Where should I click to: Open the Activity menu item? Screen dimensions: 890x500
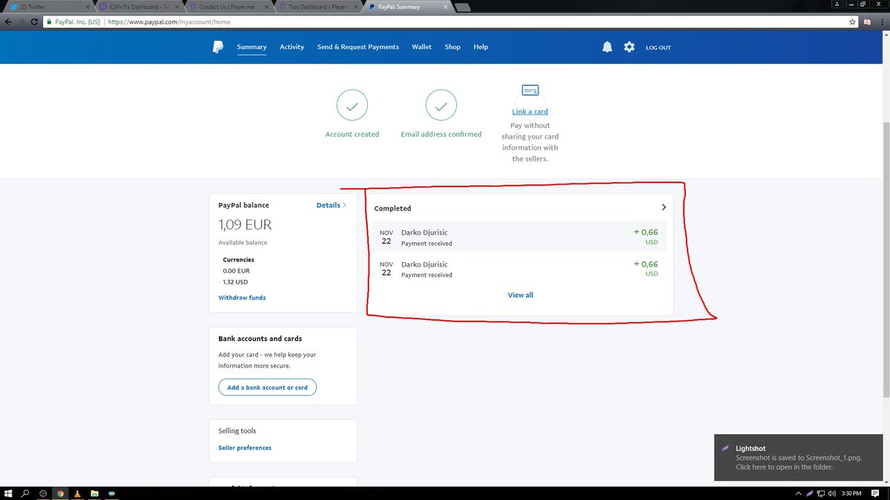(291, 47)
